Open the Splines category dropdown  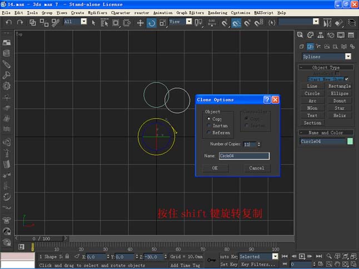pyautogui.click(x=348, y=57)
